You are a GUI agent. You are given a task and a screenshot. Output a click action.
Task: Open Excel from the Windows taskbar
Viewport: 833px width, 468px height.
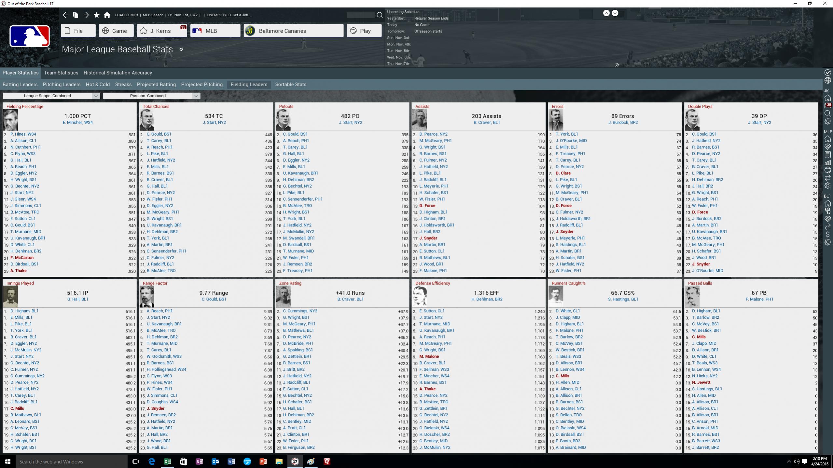(x=167, y=461)
